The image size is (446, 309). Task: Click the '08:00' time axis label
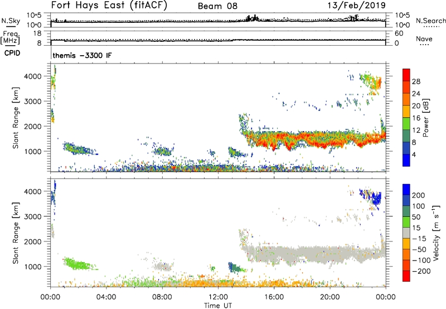click(162, 297)
